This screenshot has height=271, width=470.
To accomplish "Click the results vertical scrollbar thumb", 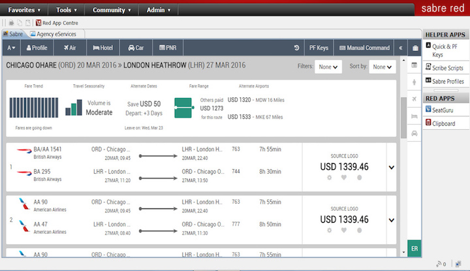I will (x=403, y=118).
